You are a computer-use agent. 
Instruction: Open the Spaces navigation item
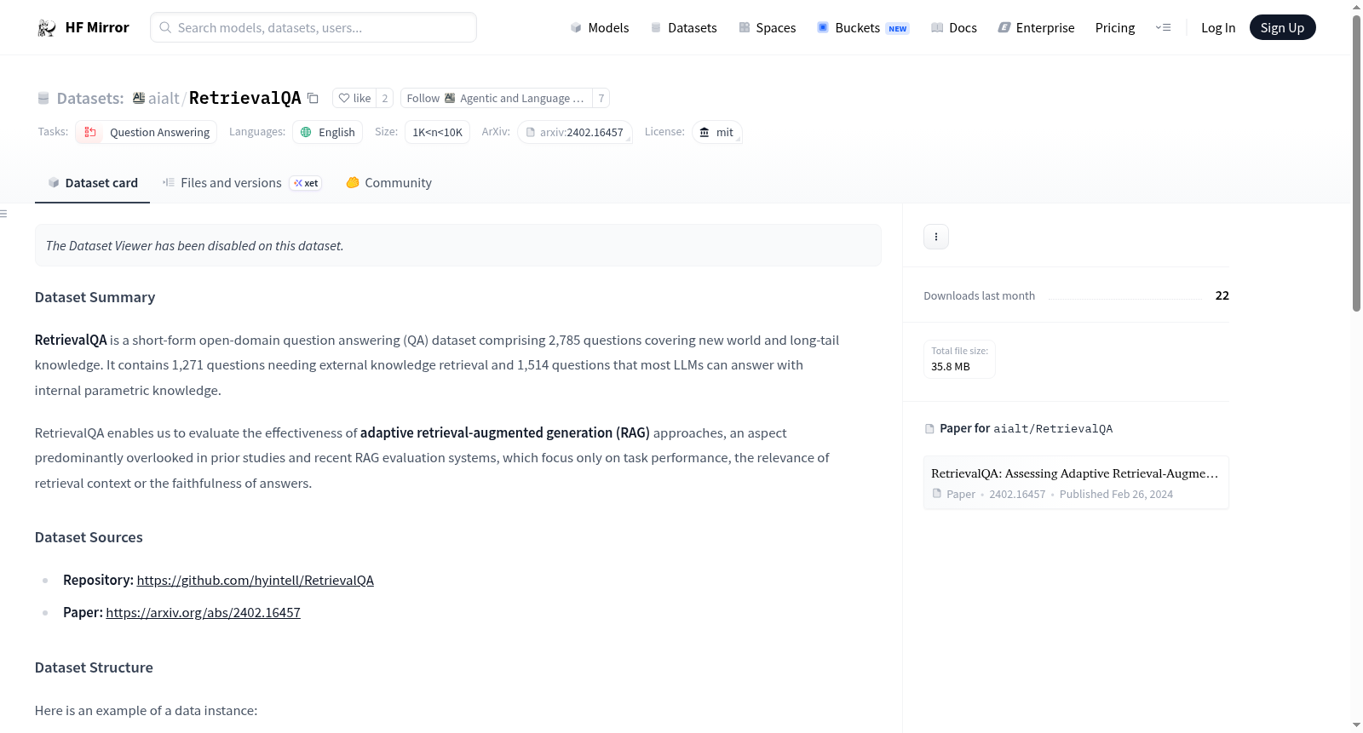[x=768, y=27]
